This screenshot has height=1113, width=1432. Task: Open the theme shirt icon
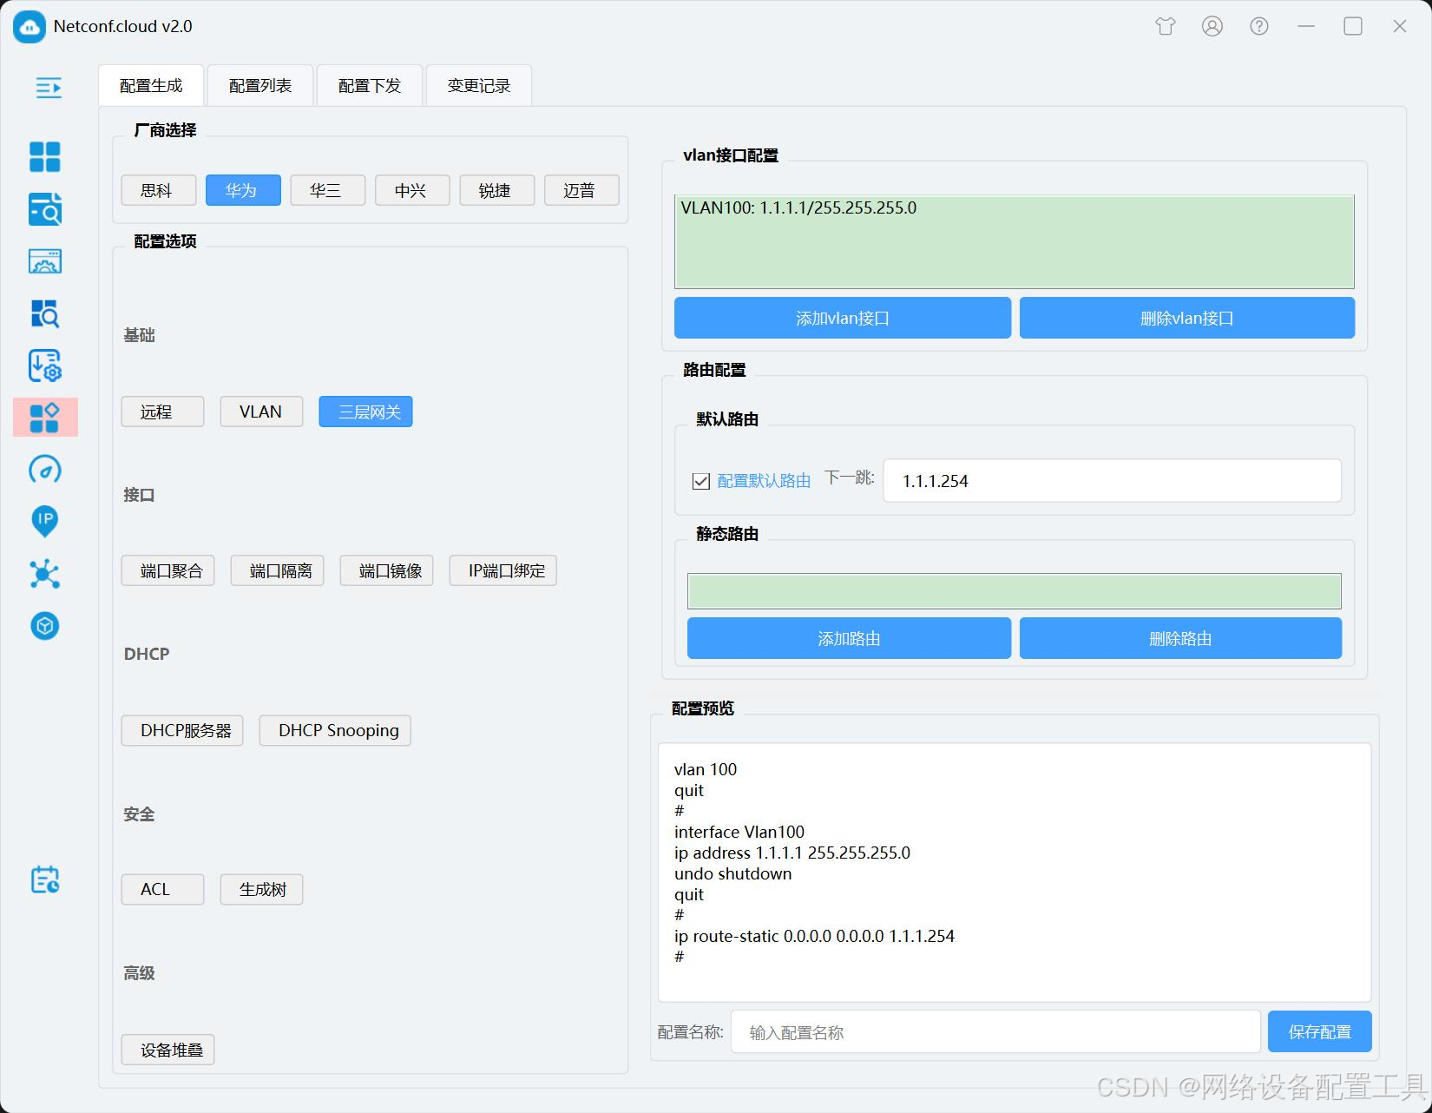click(1166, 26)
